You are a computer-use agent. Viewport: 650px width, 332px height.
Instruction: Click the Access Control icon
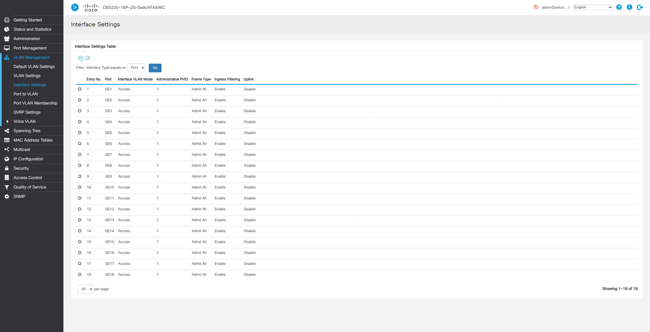[x=7, y=177]
